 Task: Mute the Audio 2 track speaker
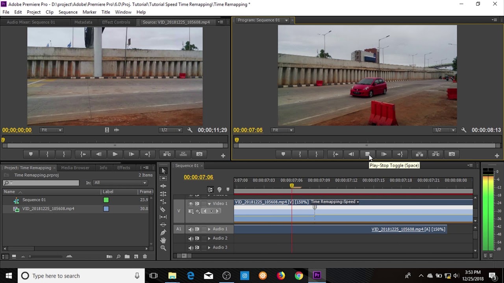[x=191, y=238]
